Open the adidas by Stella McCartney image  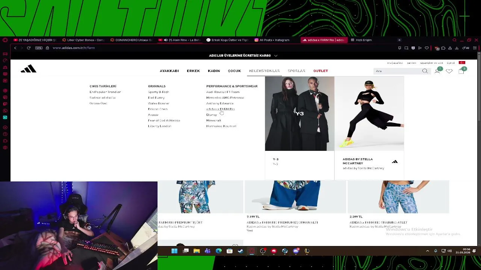369,114
